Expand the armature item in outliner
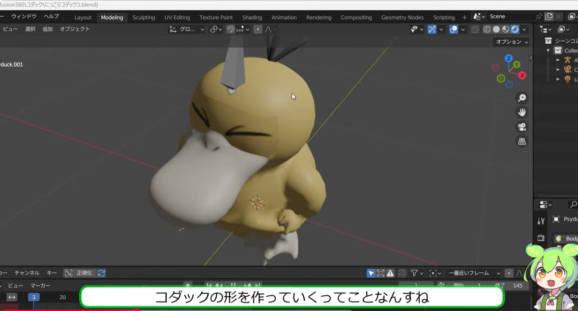This screenshot has height=311, width=578. point(558,60)
